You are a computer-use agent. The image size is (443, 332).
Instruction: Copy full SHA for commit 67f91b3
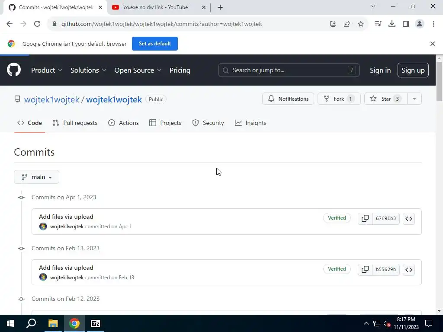365,218
